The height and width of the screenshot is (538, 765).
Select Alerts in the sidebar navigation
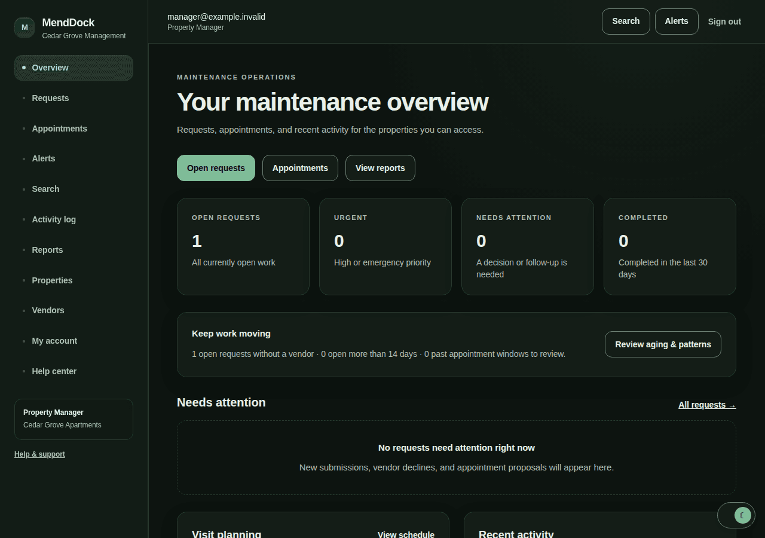74,158
